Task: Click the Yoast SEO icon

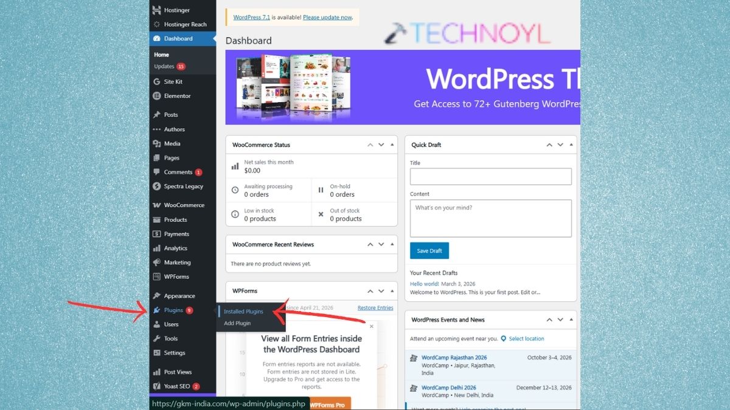Action: pyautogui.click(x=157, y=386)
